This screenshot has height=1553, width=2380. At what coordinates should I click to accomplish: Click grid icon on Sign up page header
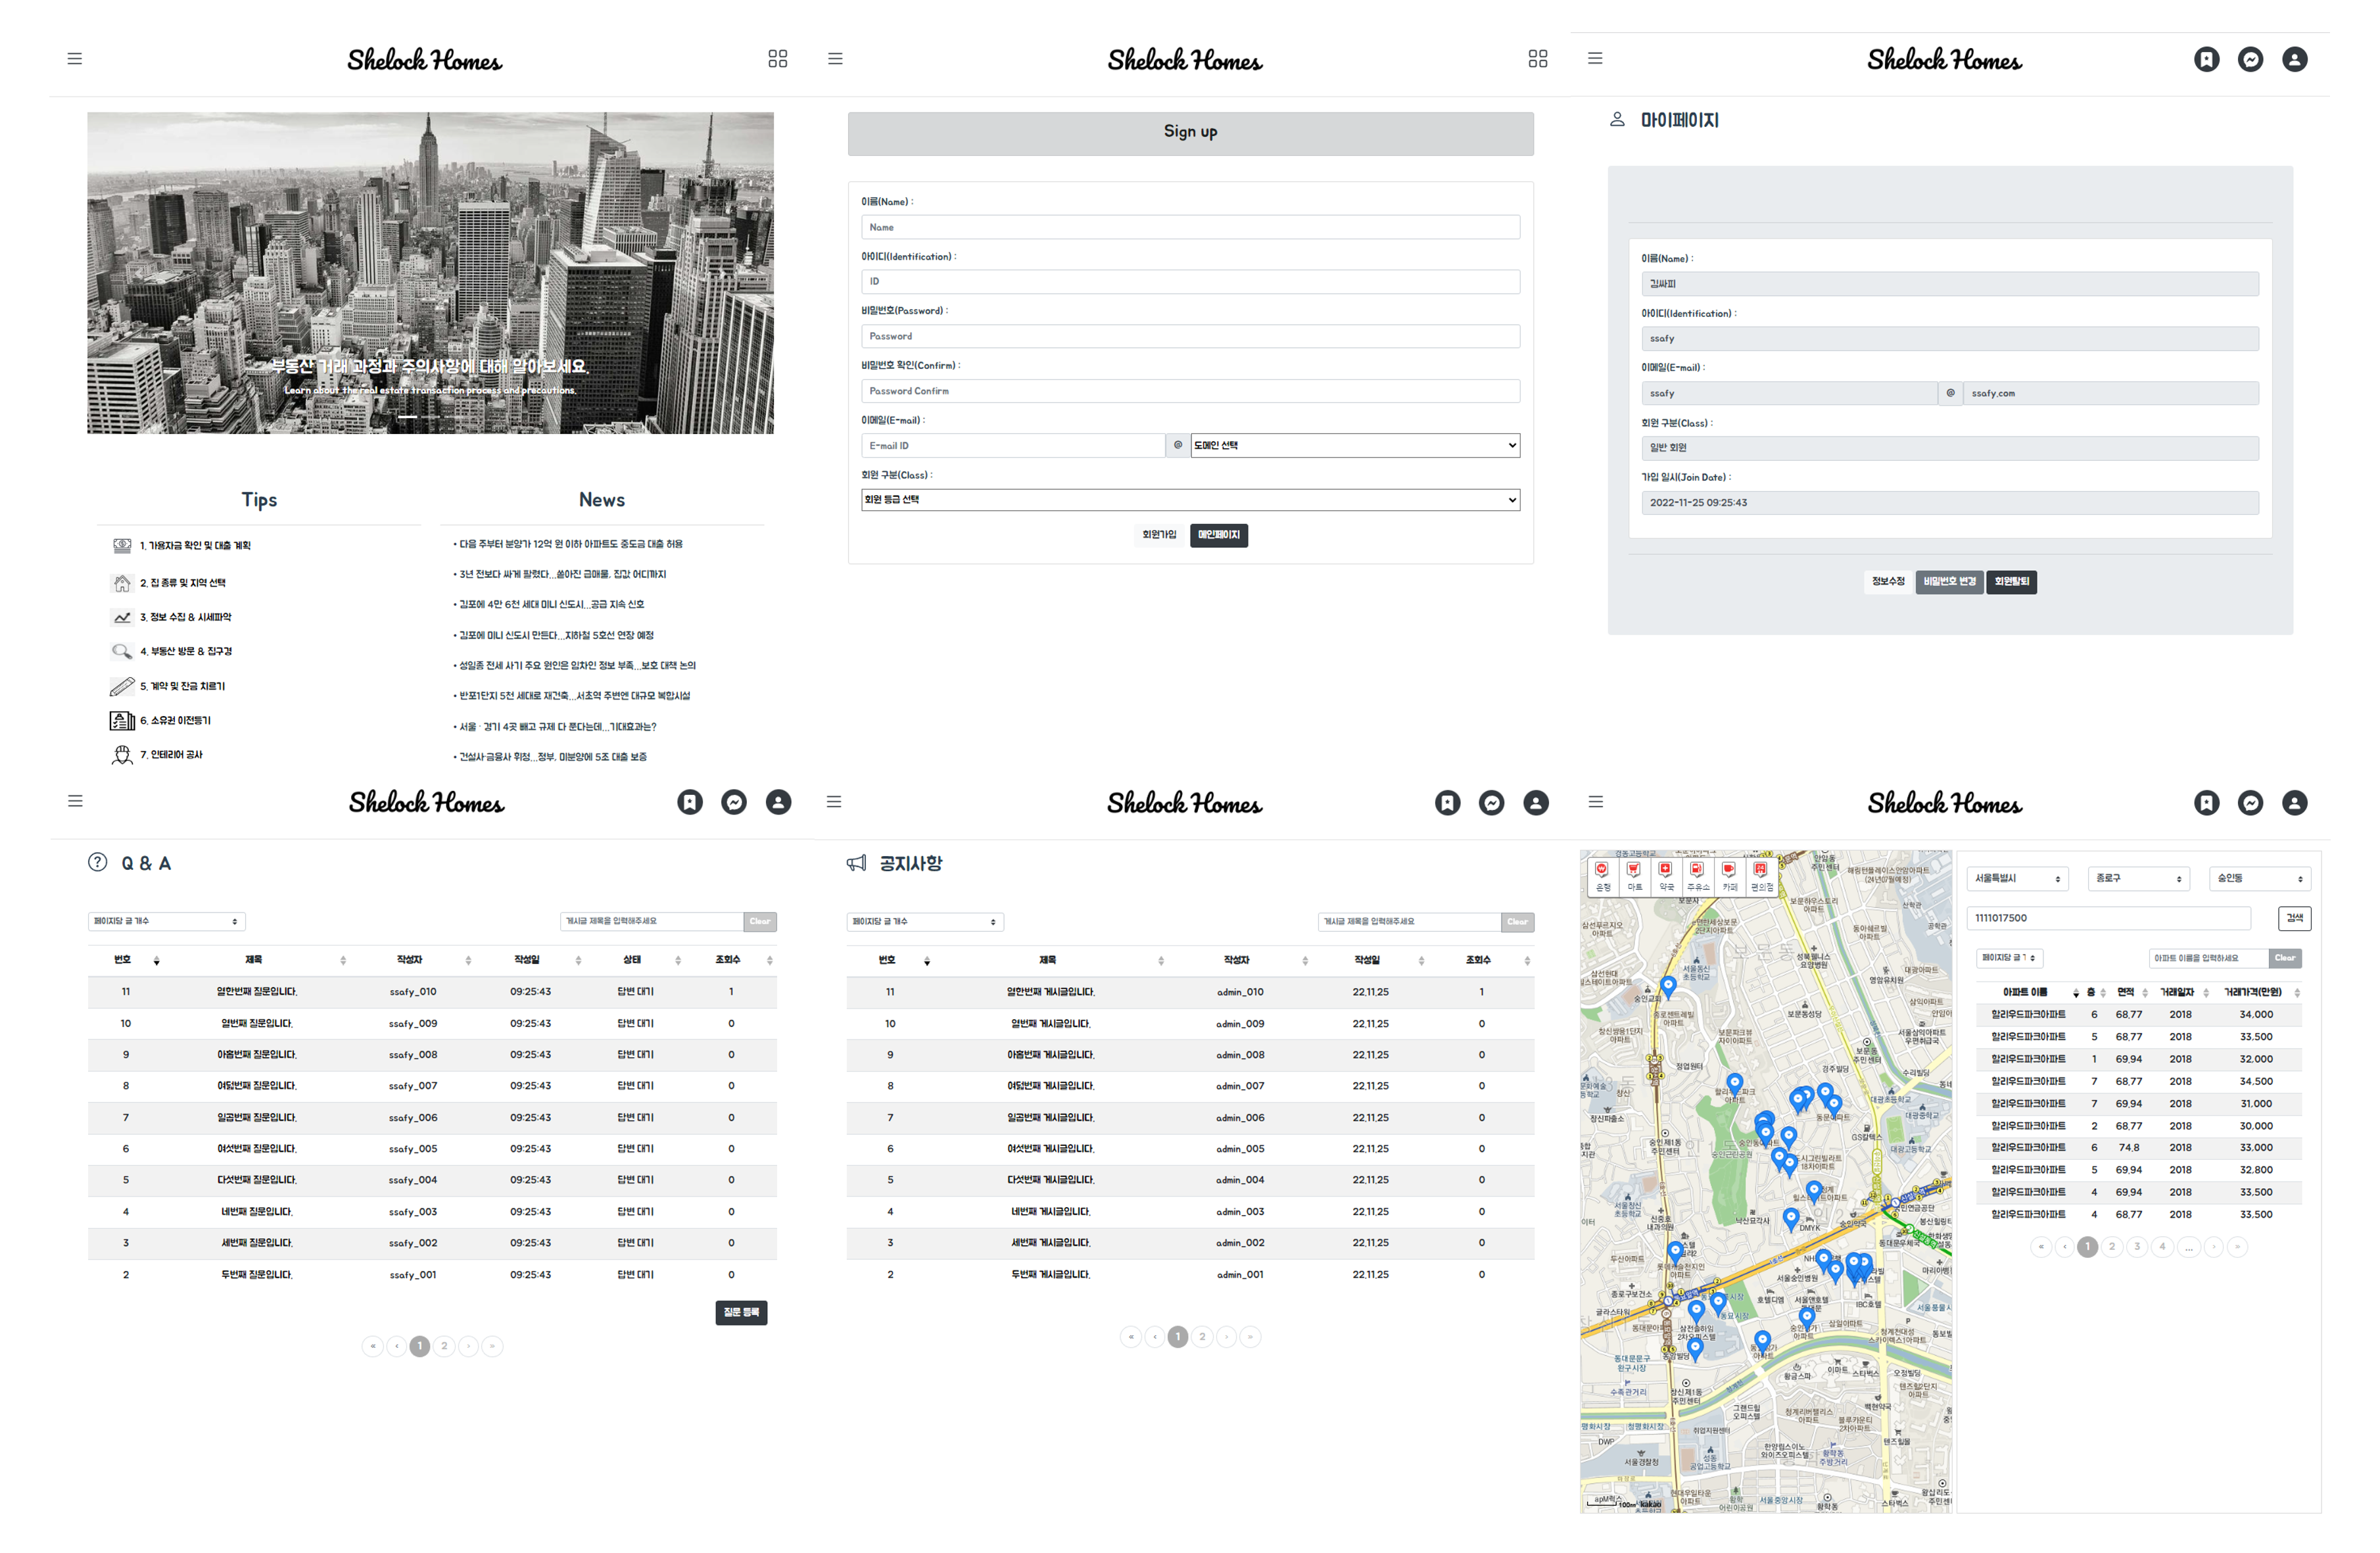[1538, 59]
